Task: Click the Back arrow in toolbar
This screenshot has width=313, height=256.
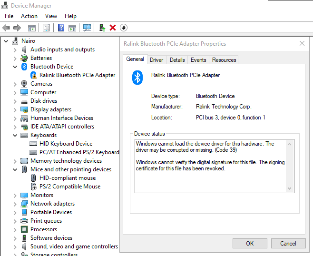Action: coord(6,28)
